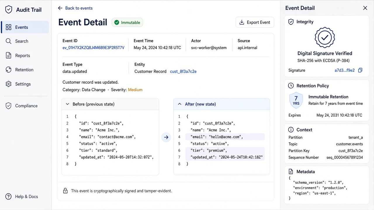
Task: Click the Export download icon
Action: coord(242,22)
